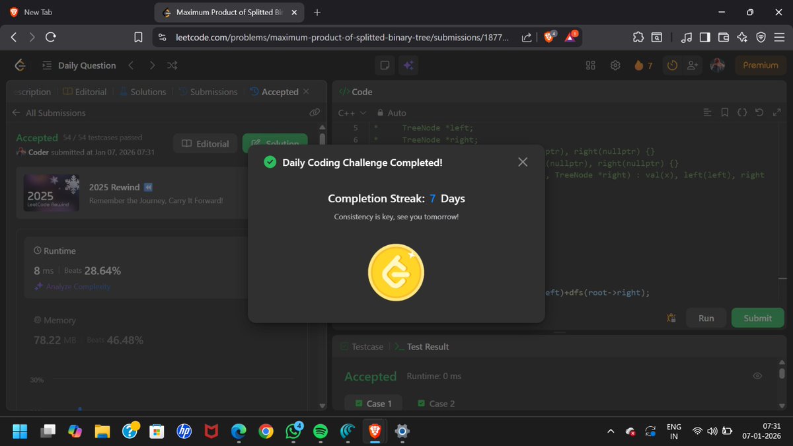
Task: Click the volume icon in system tray
Action: [712, 431]
